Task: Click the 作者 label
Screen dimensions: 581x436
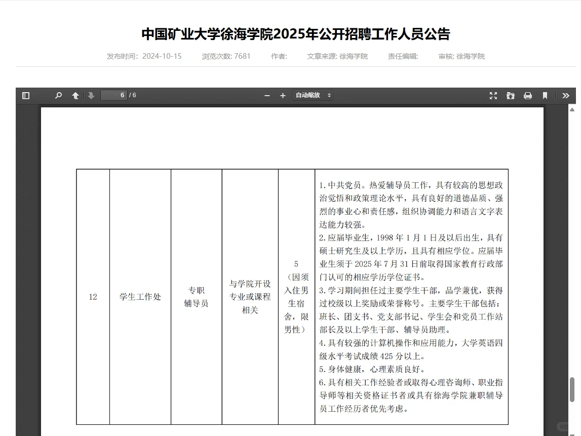Action: click(x=279, y=56)
